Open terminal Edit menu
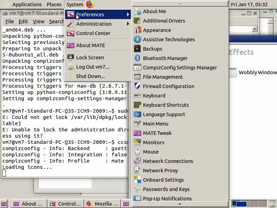Screen dimensions: 277x208 23,21
